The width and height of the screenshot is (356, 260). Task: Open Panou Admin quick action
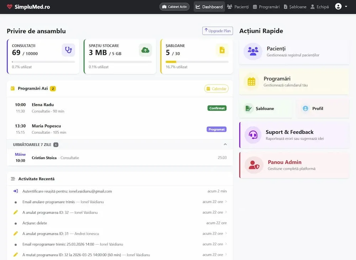[294, 165]
